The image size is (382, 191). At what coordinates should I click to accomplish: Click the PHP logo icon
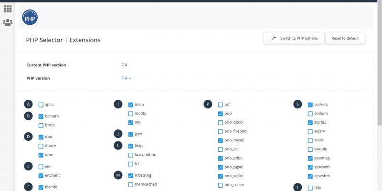pos(30,17)
